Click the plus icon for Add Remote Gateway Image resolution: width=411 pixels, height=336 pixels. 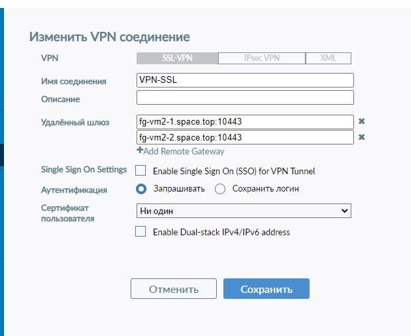[x=140, y=151]
